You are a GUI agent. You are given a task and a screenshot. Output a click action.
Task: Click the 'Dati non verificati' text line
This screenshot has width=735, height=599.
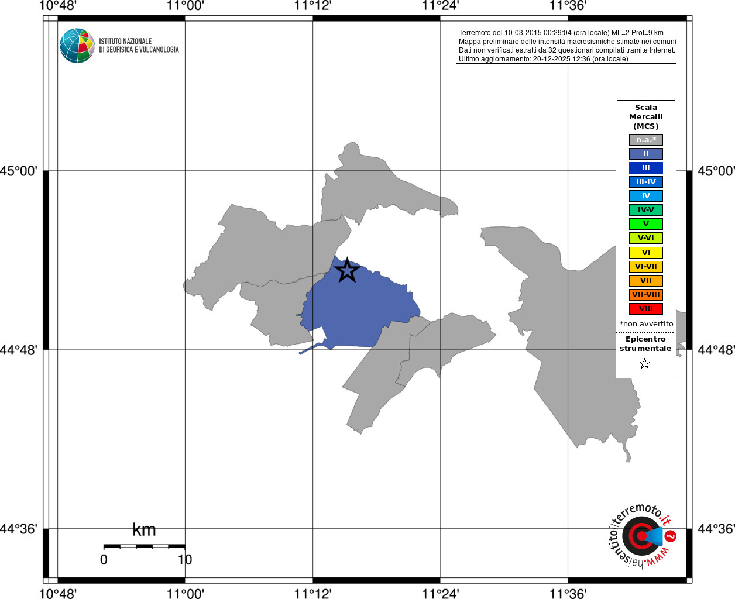coord(567,50)
